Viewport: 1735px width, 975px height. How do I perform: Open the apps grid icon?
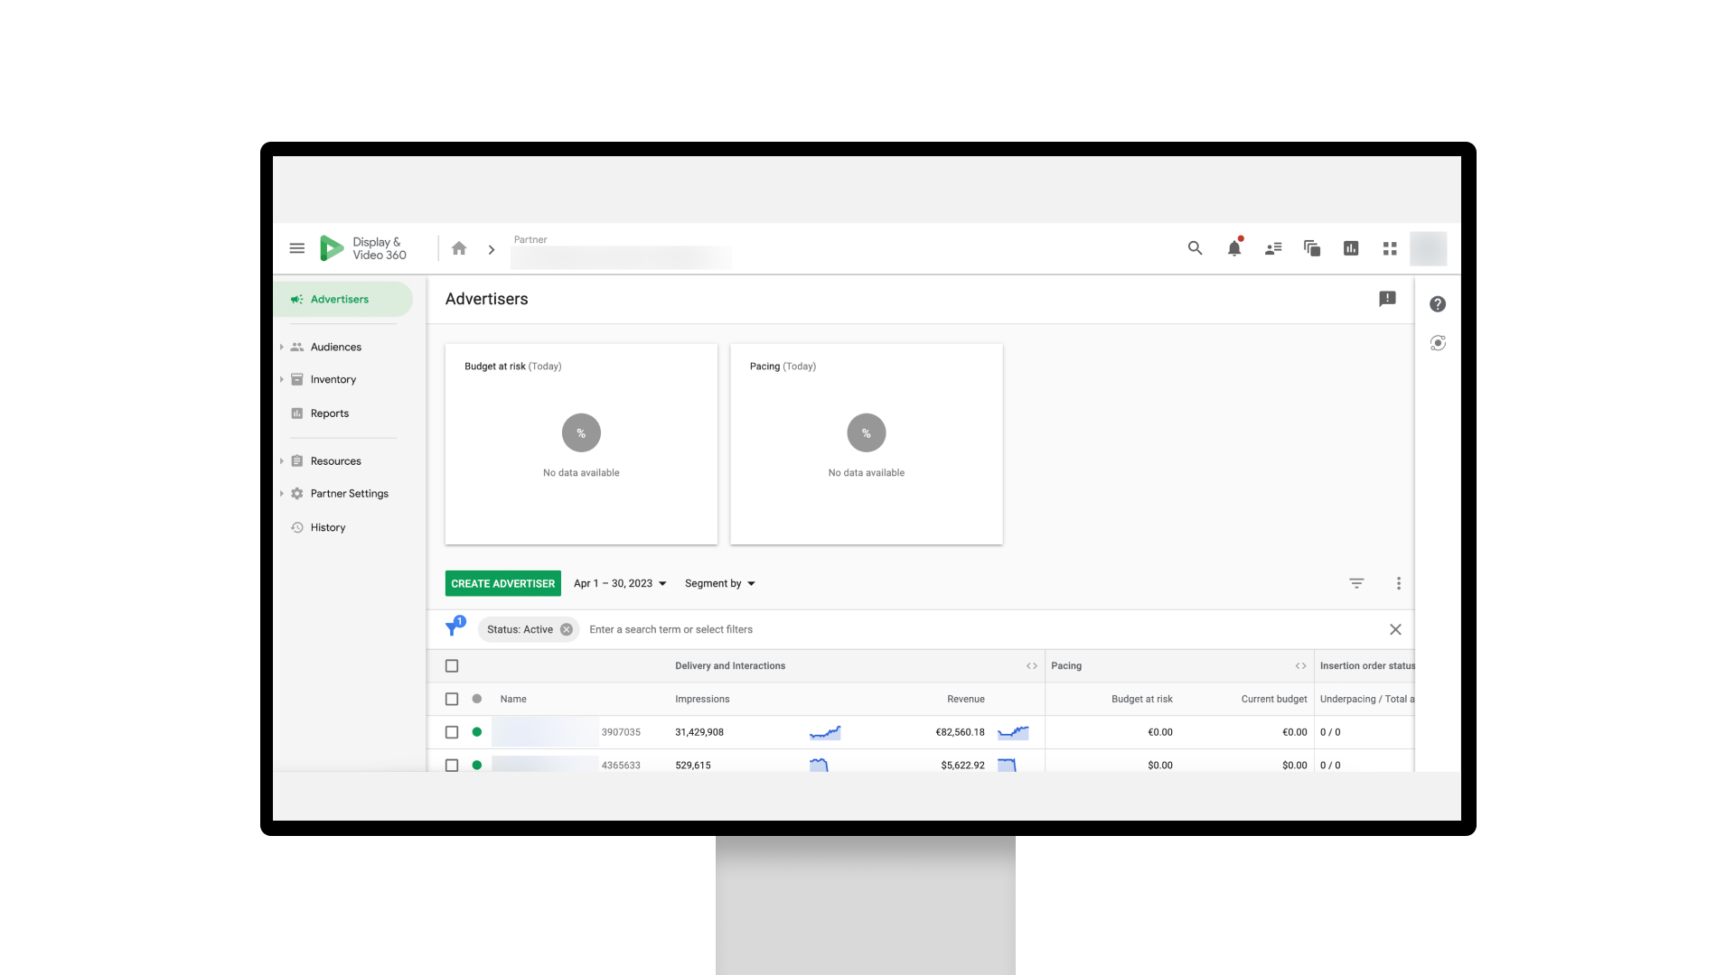(1390, 248)
